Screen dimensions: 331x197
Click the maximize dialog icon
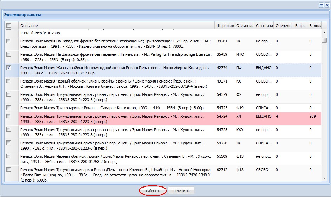[321, 5]
